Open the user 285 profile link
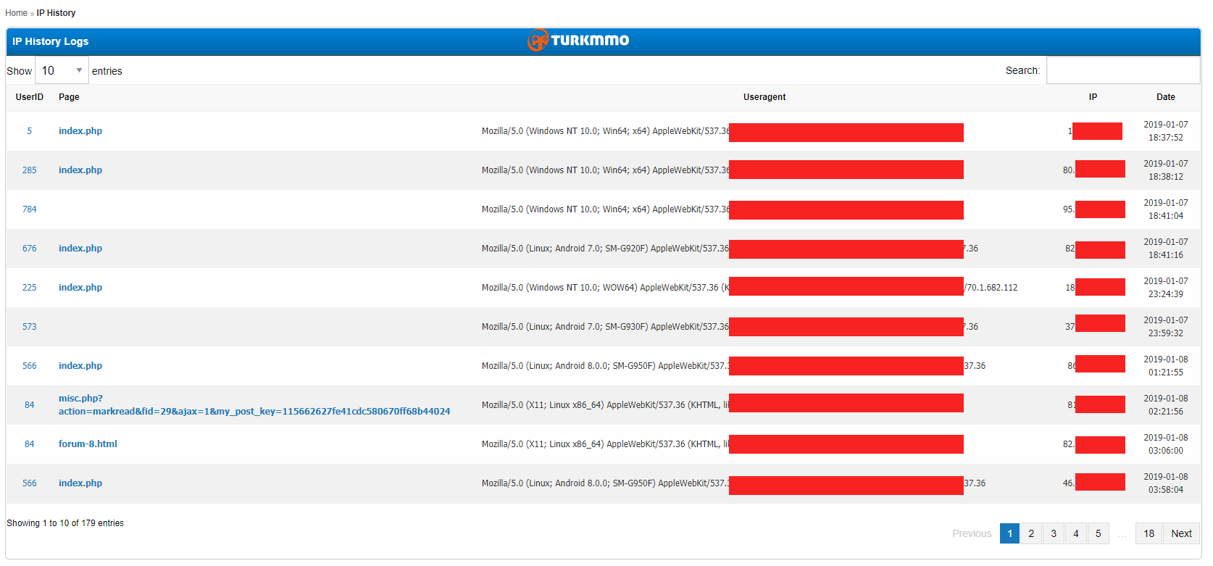This screenshot has height=566, width=1213. 29,170
